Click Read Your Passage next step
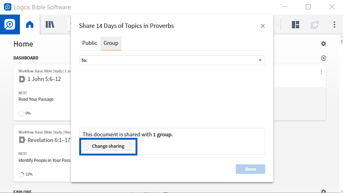This screenshot has height=193, width=343. (36, 99)
